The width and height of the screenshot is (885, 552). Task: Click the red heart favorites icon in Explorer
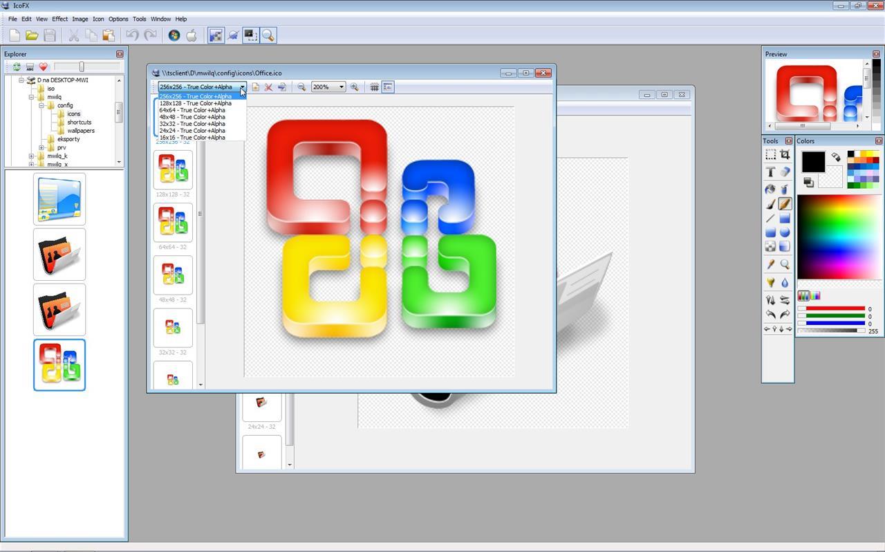[43, 67]
